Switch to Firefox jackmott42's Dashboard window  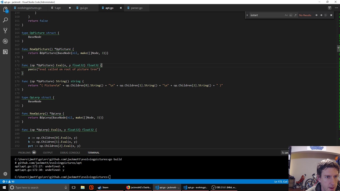pos(139,188)
